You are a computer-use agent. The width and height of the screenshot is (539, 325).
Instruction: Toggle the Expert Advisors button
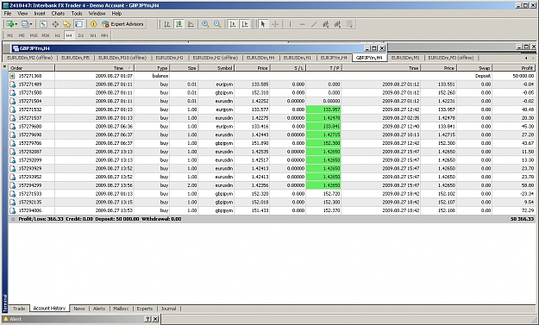coord(122,24)
